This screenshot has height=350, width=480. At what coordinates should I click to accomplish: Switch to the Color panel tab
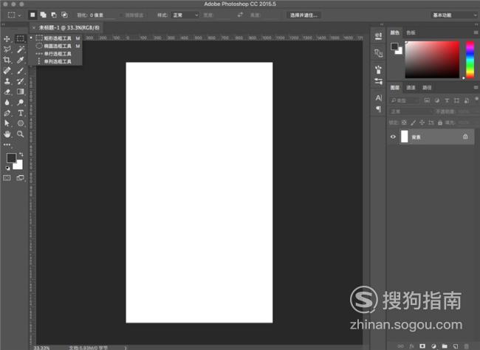pos(394,32)
